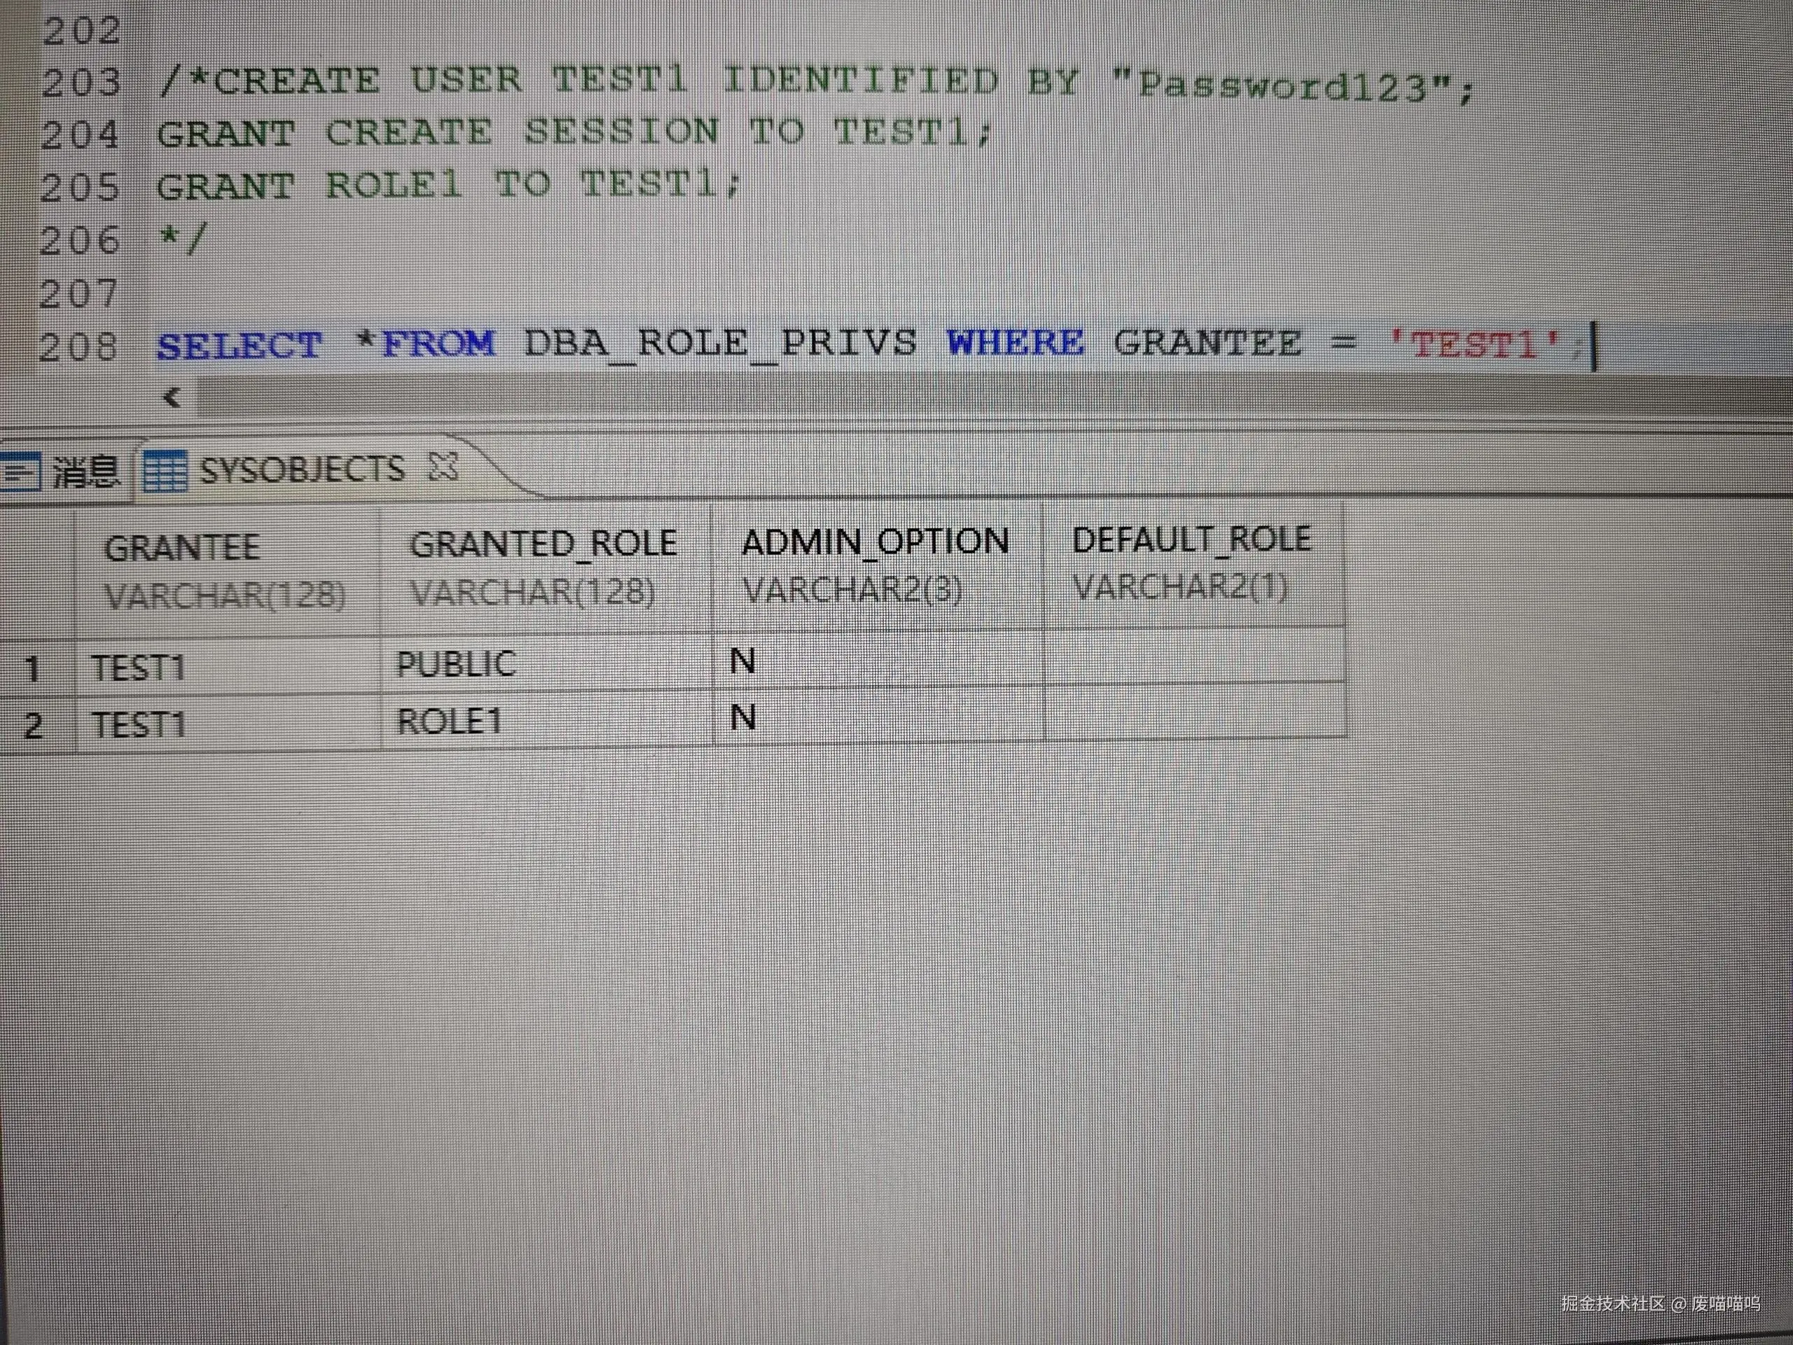The height and width of the screenshot is (1345, 1793).
Task: Click the messages tab icon
Action: (x=20, y=472)
